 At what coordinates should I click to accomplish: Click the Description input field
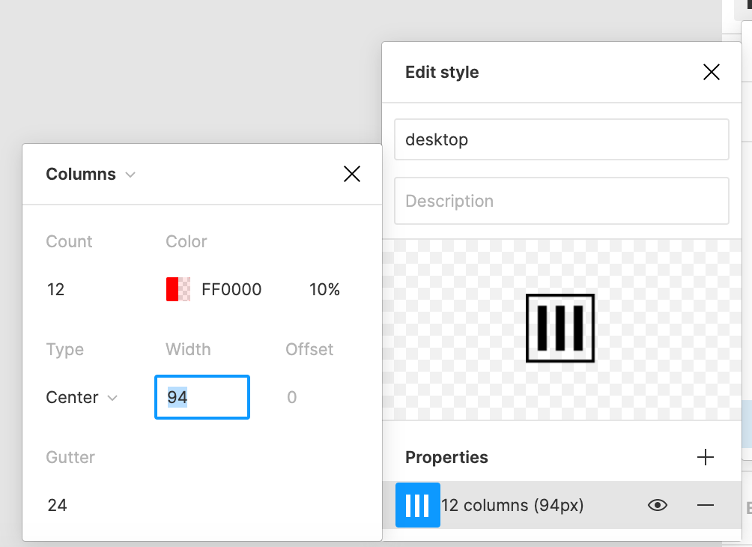click(x=561, y=201)
